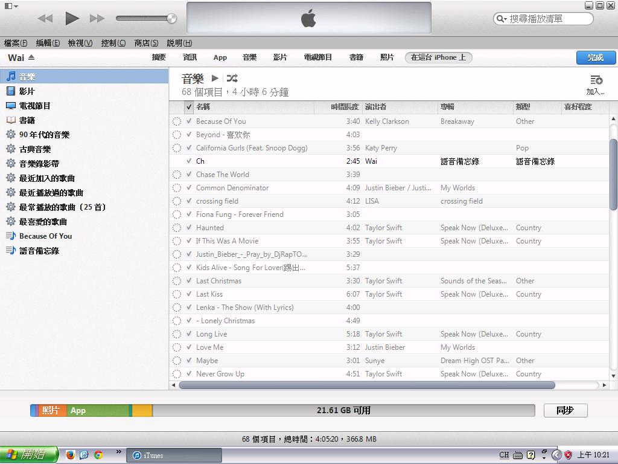Click the green App capacity segment

click(98, 410)
